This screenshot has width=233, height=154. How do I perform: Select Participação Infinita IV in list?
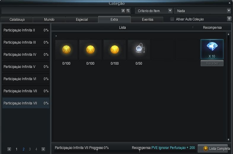click(26, 55)
